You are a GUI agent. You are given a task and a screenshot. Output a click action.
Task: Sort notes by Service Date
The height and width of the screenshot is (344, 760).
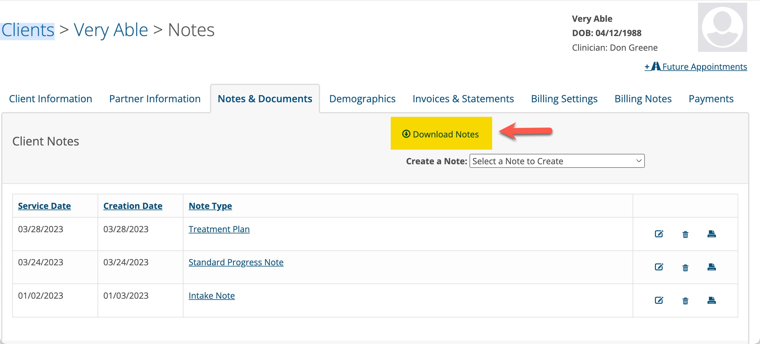tap(44, 206)
